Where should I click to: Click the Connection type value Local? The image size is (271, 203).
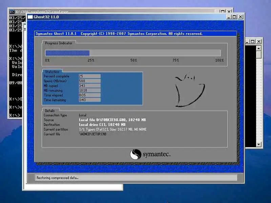pos(83,115)
